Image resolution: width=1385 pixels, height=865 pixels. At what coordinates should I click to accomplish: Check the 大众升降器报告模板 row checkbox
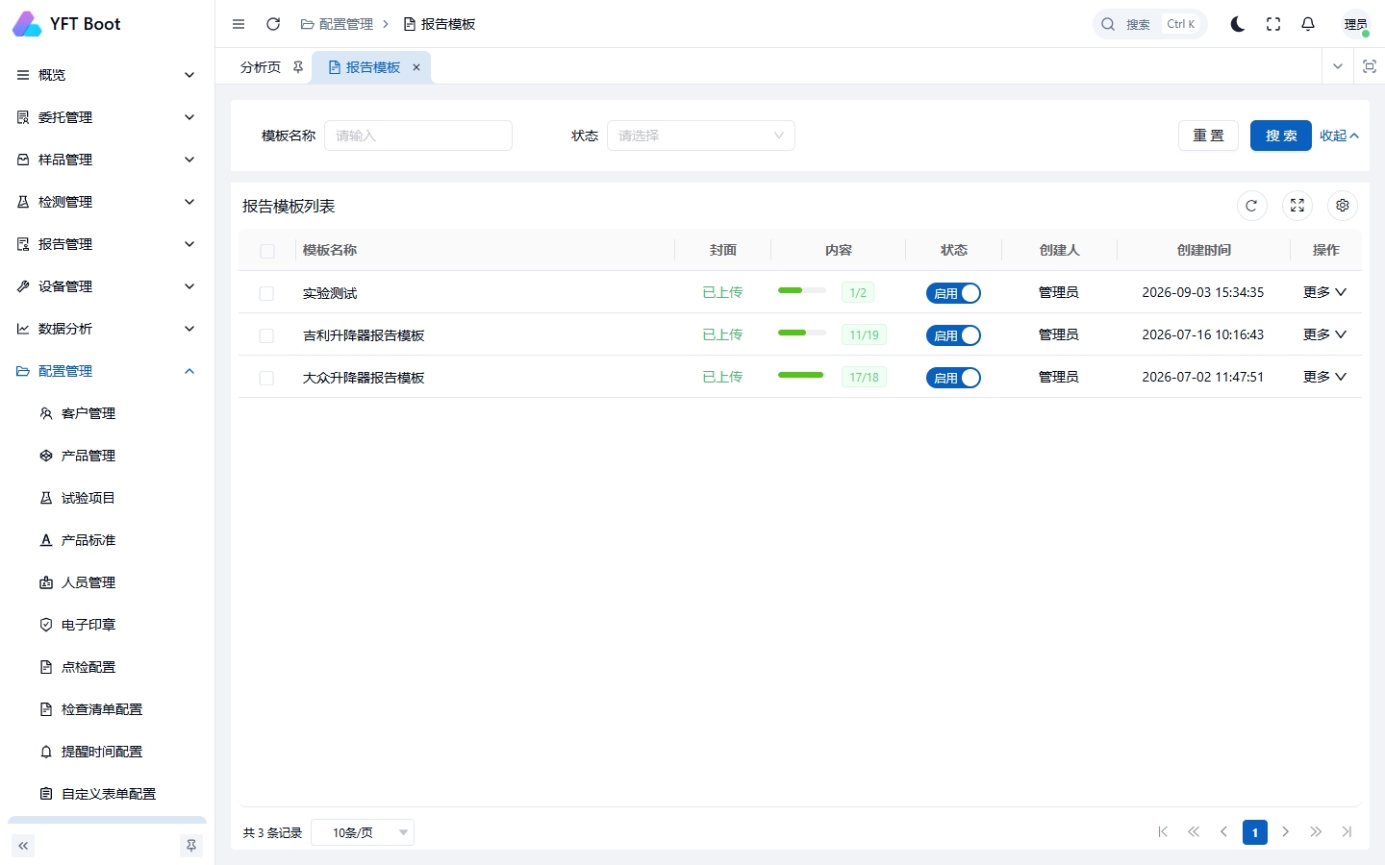[266, 378]
